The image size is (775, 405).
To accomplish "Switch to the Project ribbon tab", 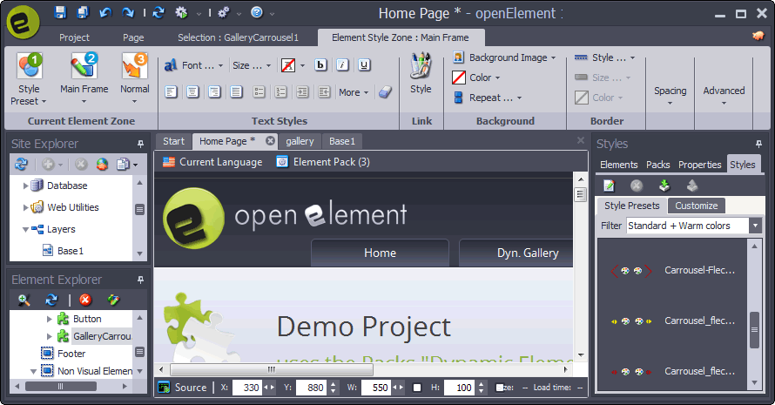I will [74, 37].
